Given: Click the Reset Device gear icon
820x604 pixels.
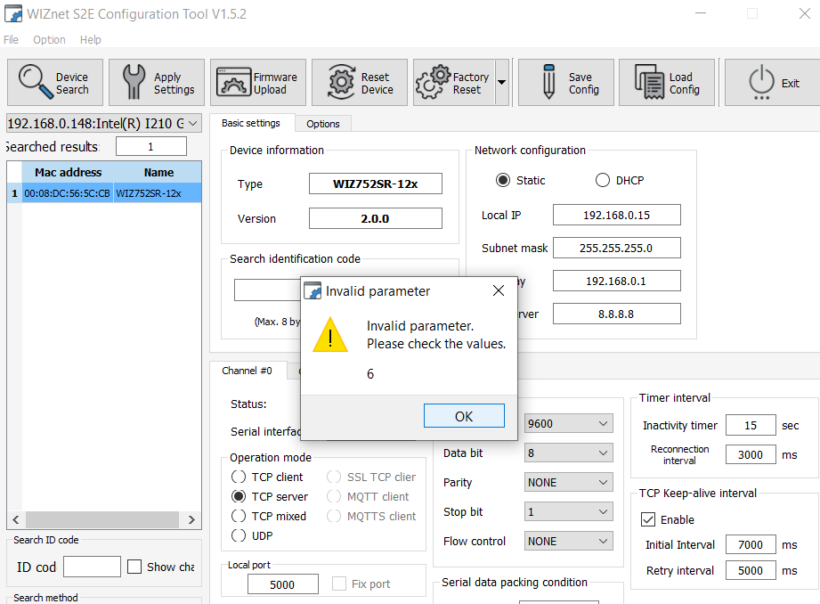Looking at the screenshot, I should coord(341,82).
